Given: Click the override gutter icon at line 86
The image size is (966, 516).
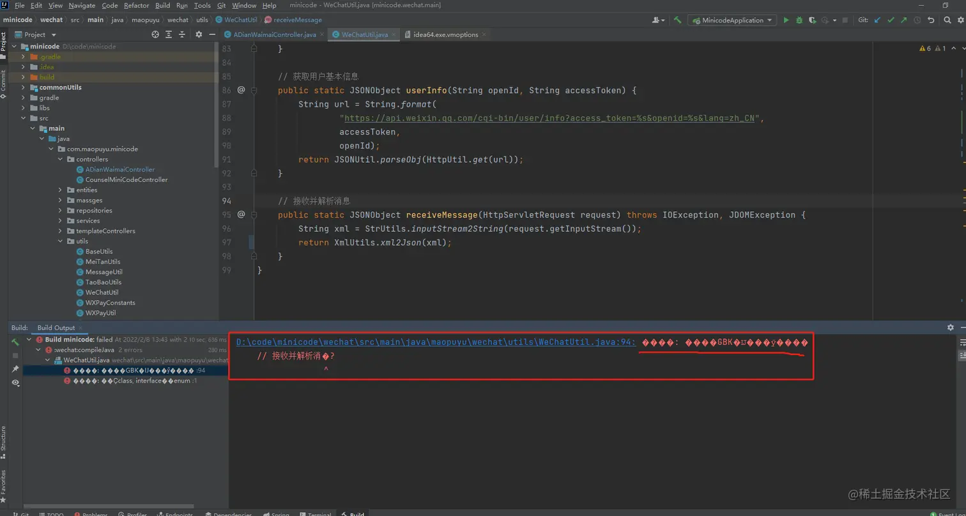Looking at the screenshot, I should [241, 90].
